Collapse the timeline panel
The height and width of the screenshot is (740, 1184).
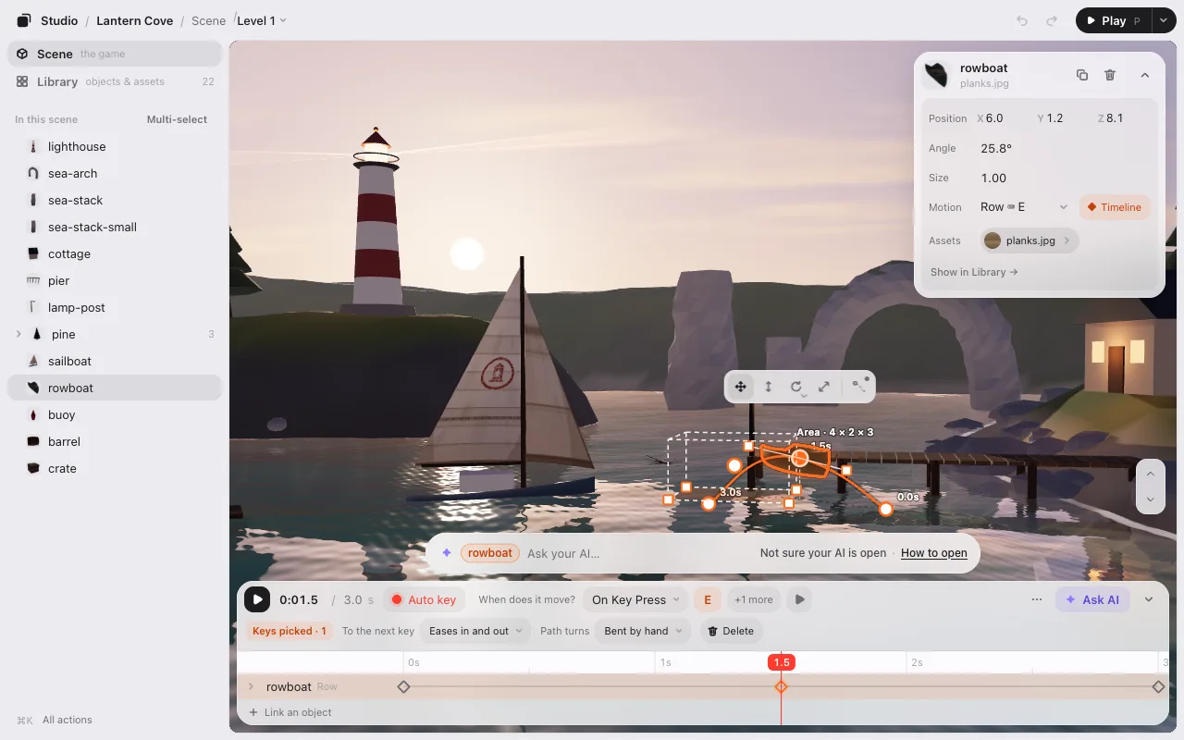1149,599
